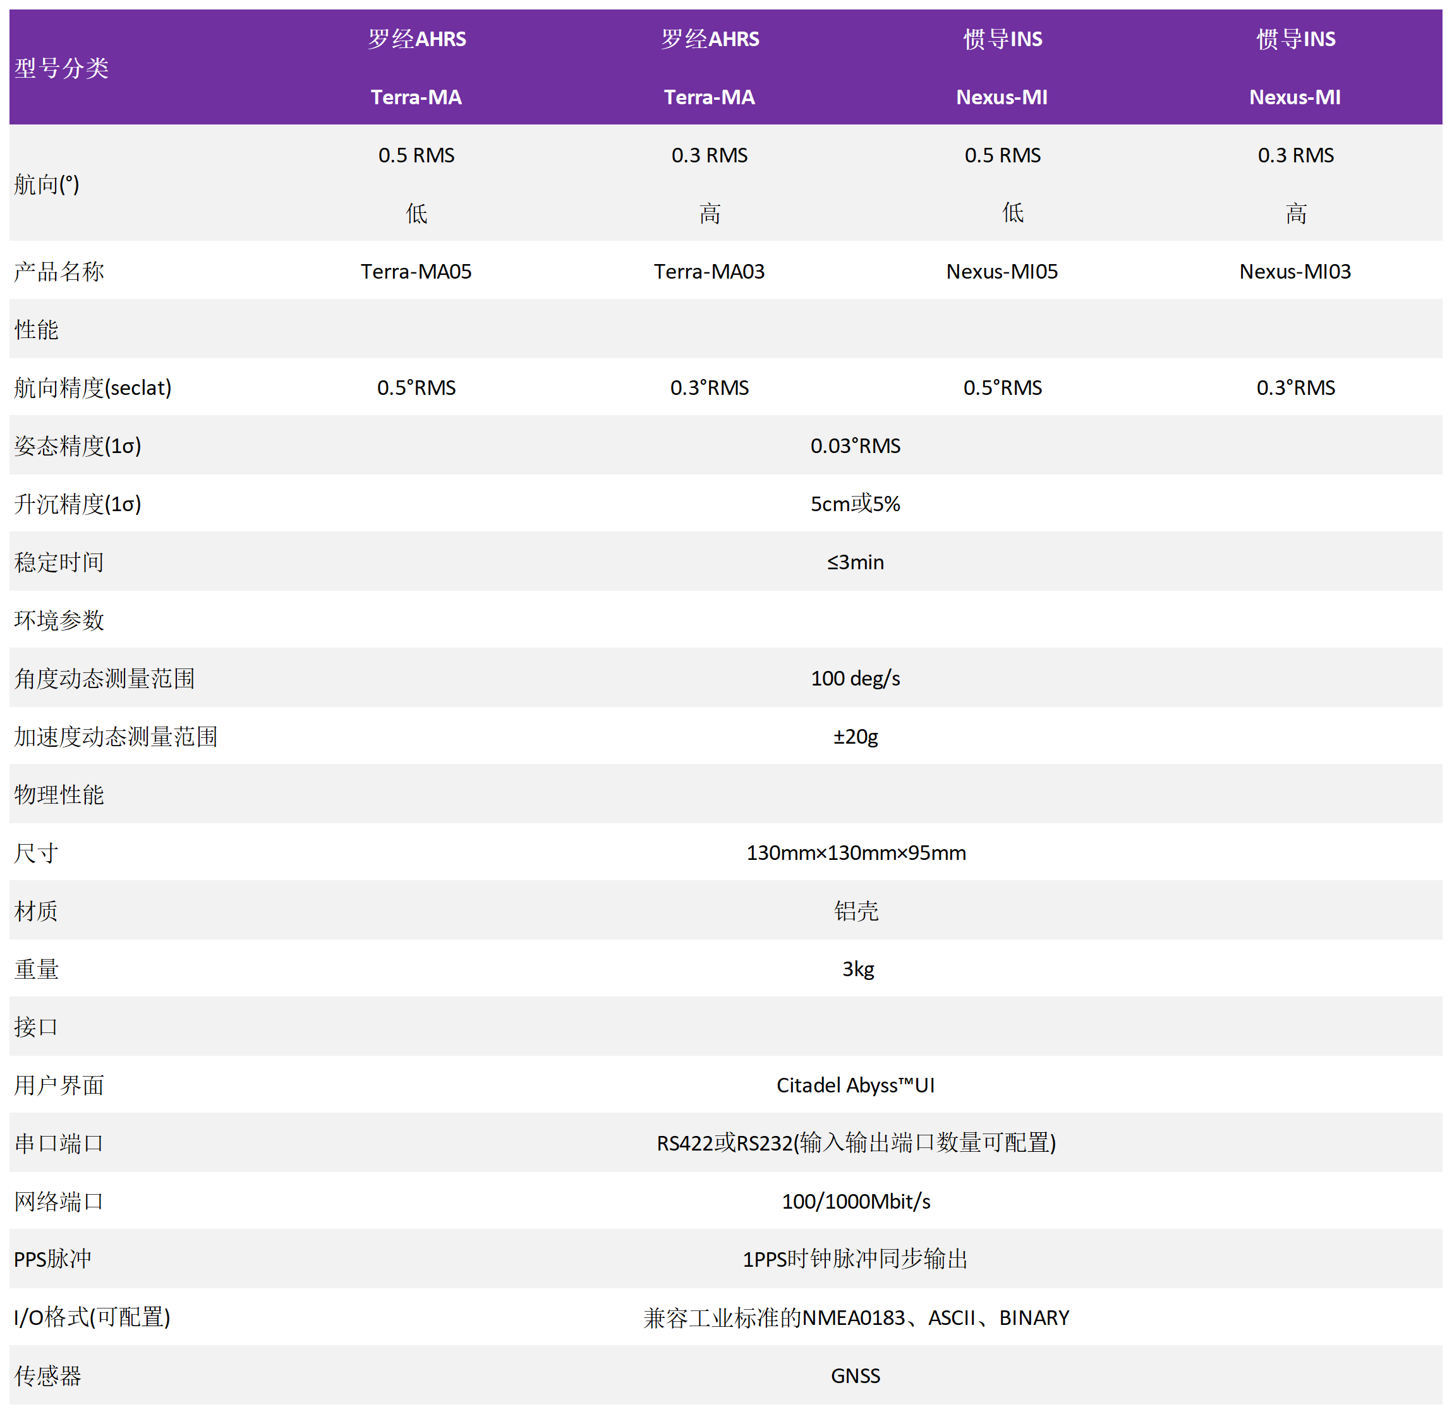Click the RS422或RS232 serial port text
This screenshot has width=1452, height=1414.
click(855, 1143)
